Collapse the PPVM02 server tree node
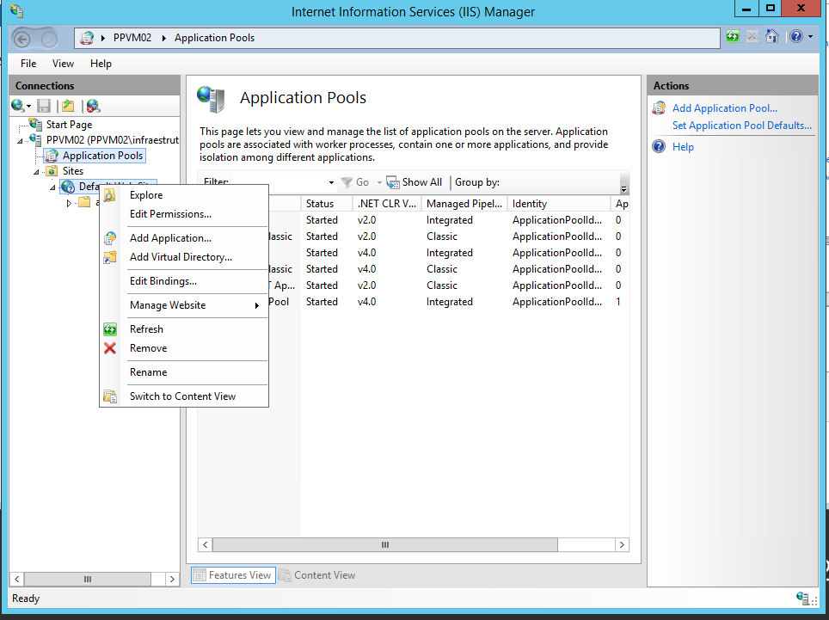The image size is (829, 620). (20, 141)
